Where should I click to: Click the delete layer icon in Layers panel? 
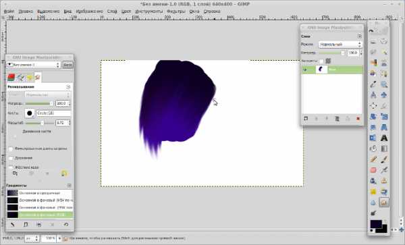pos(358,119)
